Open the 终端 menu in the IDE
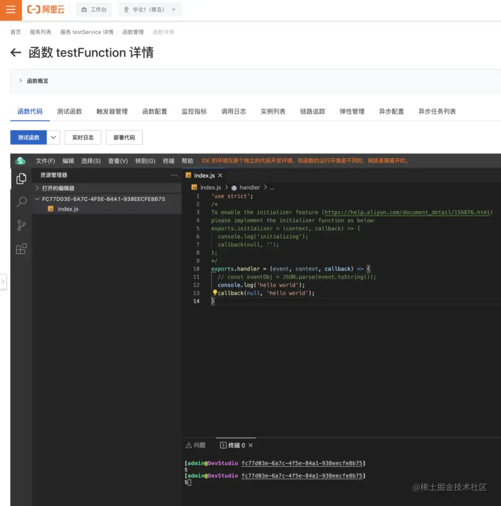This screenshot has height=506, width=501. (168, 161)
